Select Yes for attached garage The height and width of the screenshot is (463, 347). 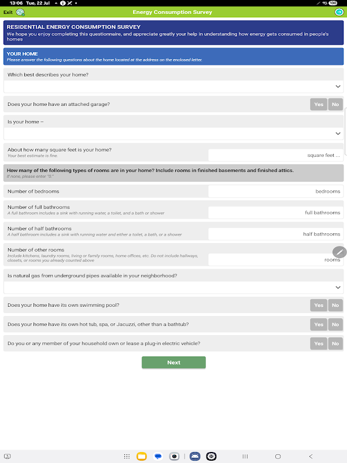[x=319, y=104]
